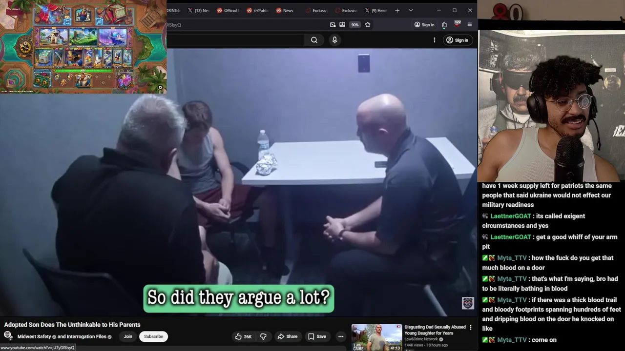Click the streamer's webcam feed
The height and width of the screenshot is (351, 625).
(x=551, y=106)
